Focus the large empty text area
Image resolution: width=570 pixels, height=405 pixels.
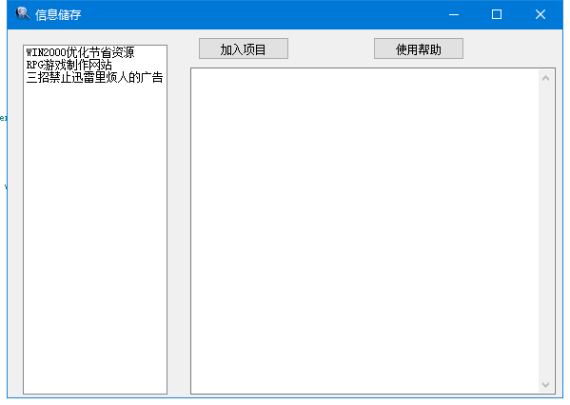point(364,231)
